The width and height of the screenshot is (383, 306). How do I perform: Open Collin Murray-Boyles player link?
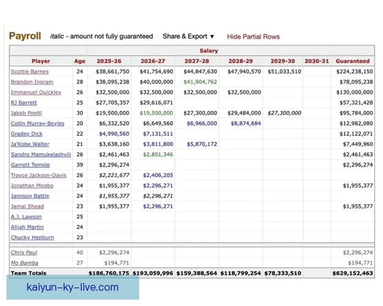tap(38, 124)
